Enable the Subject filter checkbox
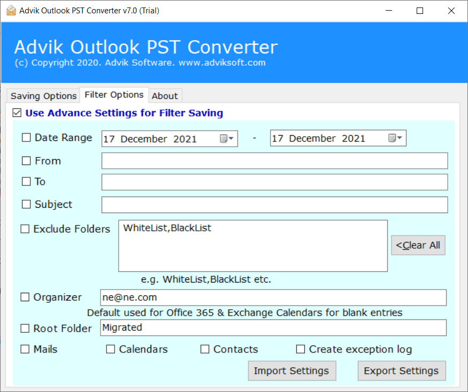The image size is (468, 392). tap(26, 204)
